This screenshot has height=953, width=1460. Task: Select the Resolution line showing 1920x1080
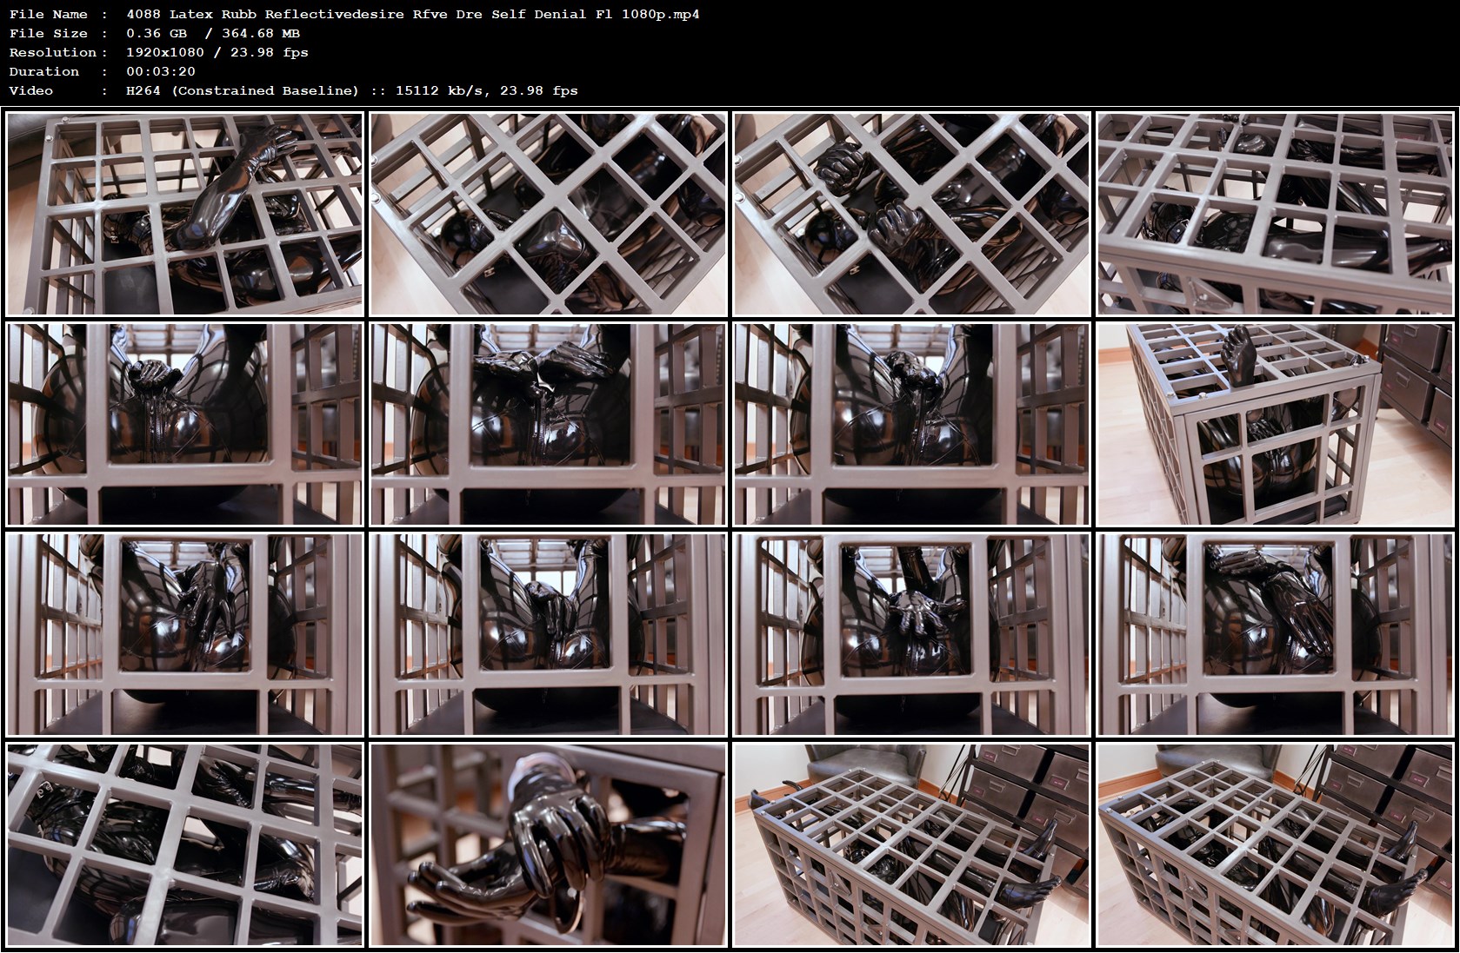[x=158, y=52]
